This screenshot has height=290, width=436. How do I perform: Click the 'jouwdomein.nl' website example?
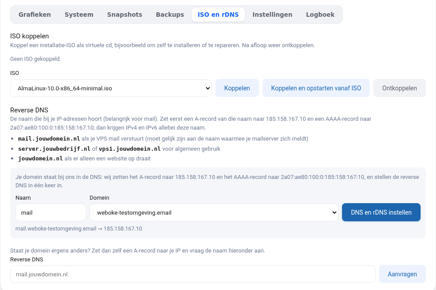[41, 159]
